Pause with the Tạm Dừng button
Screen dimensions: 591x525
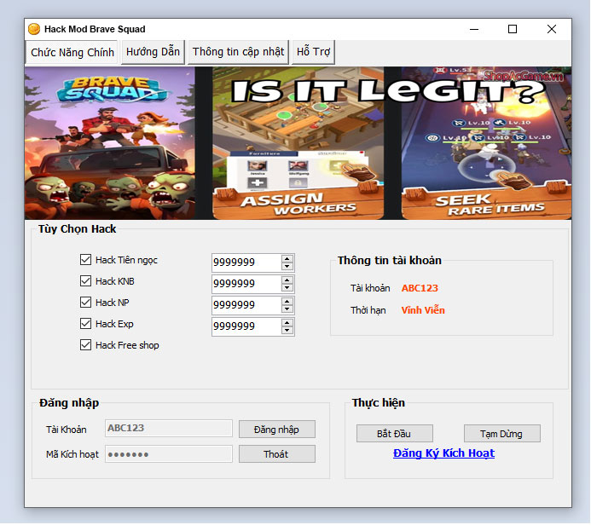pos(502,434)
